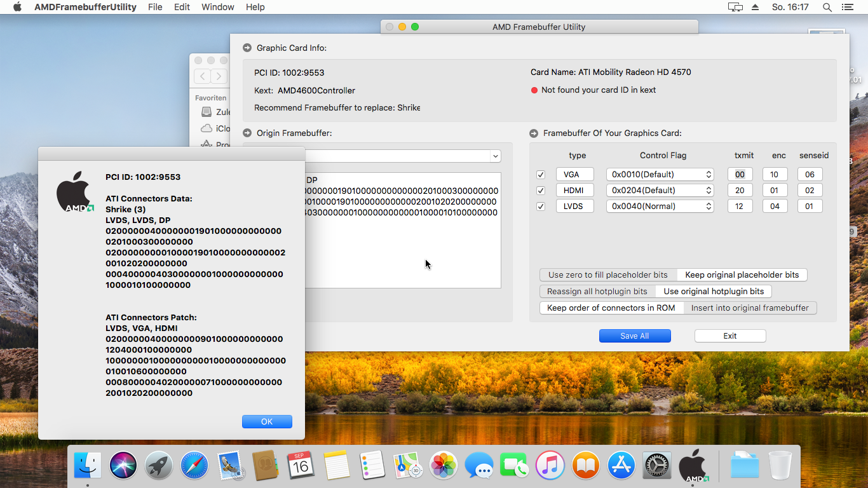
Task: Open the Apple menu
Action: (x=17, y=7)
